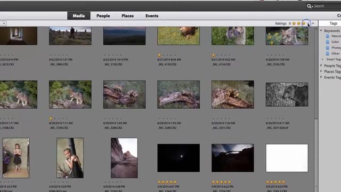The width and height of the screenshot is (341, 192).
Task: Expand the People Tags category
Action: [x=321, y=65]
